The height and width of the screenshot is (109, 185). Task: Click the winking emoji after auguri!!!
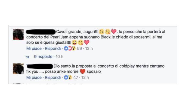[x=101, y=32]
